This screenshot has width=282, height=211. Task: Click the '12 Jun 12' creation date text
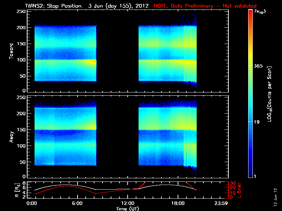pos(275,197)
